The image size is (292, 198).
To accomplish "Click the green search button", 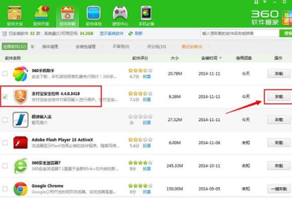I will pos(286,33).
